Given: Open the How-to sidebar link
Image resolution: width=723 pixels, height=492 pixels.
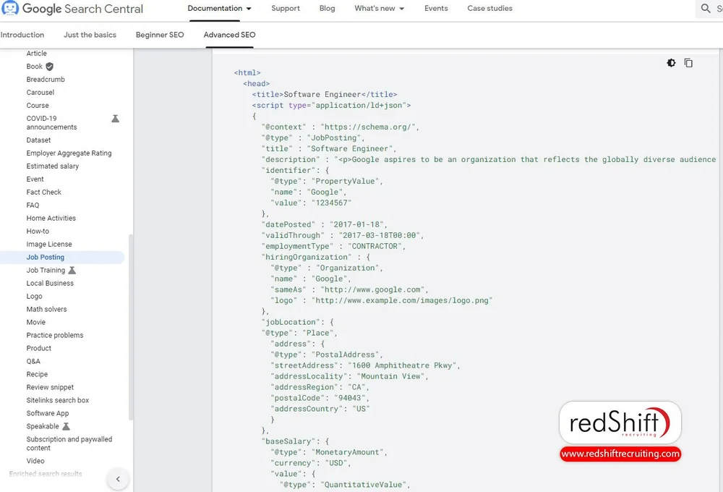Looking at the screenshot, I should pyautogui.click(x=38, y=231).
